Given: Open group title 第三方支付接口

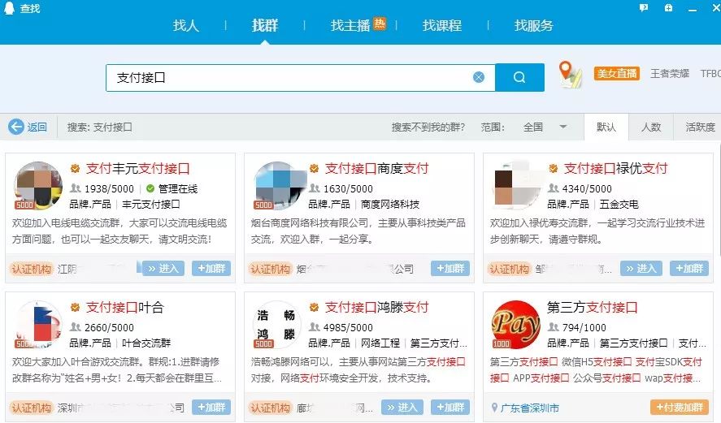Looking at the screenshot, I should (593, 307).
